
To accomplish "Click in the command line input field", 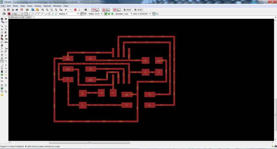I will [153, 17].
